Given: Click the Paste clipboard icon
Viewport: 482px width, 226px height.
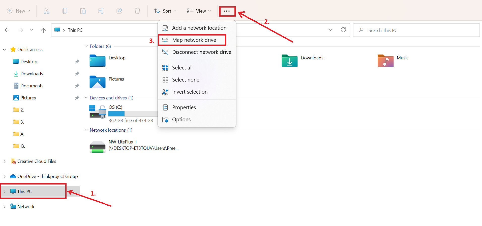Looking at the screenshot, I should [83, 11].
